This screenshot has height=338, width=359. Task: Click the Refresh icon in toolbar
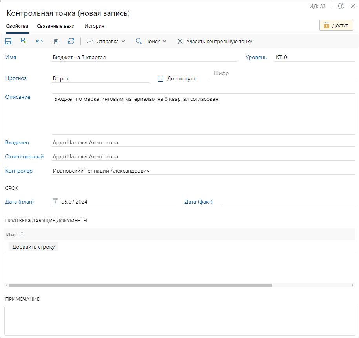[71, 41]
